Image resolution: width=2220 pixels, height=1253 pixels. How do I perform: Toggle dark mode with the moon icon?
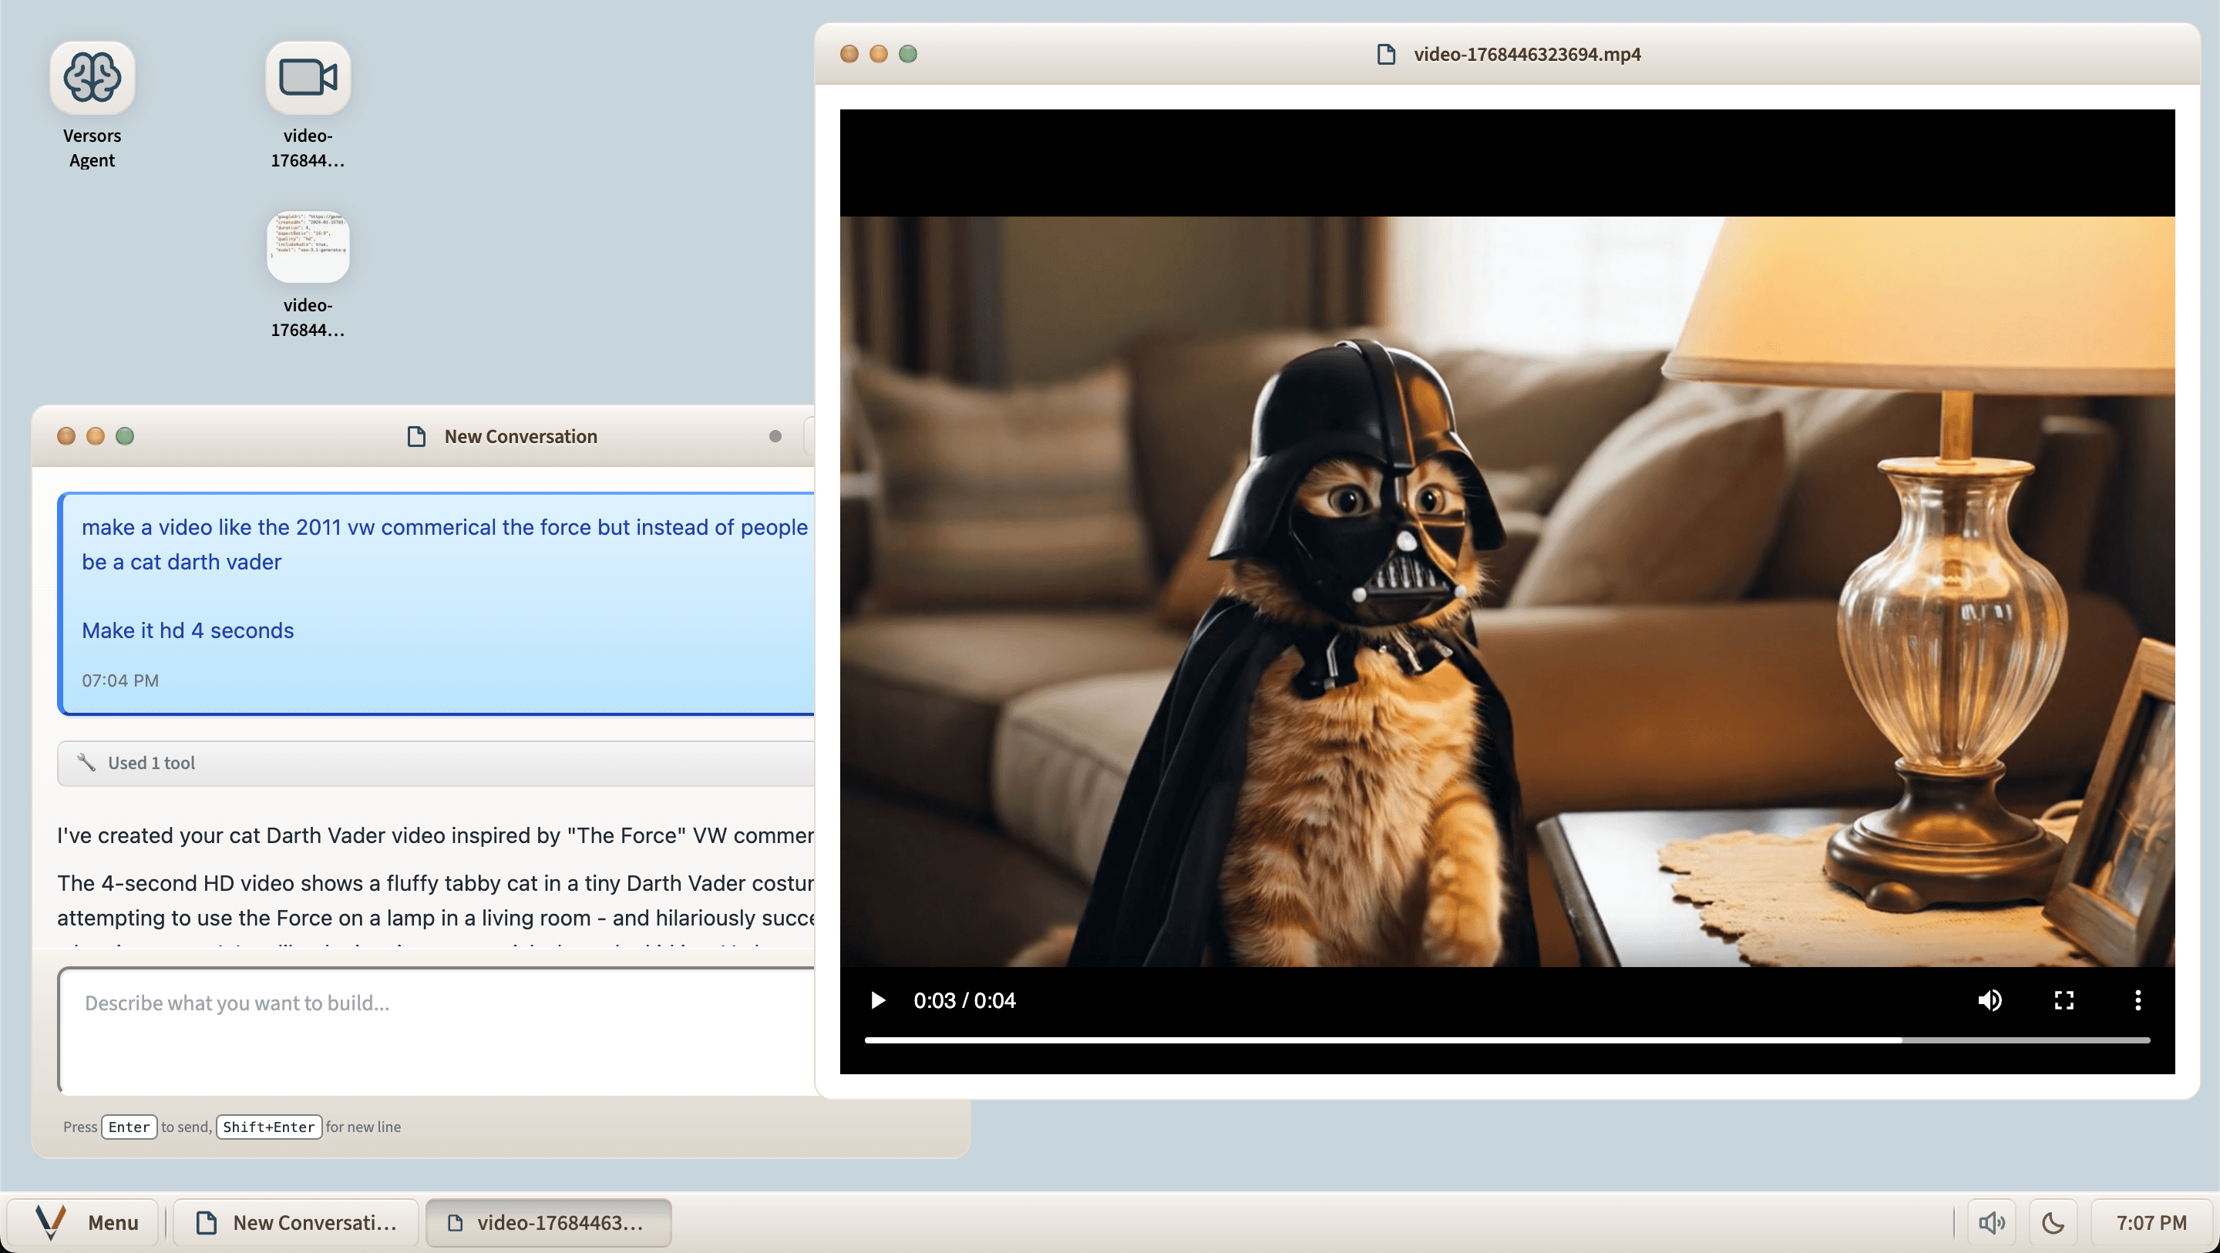tap(2053, 1222)
